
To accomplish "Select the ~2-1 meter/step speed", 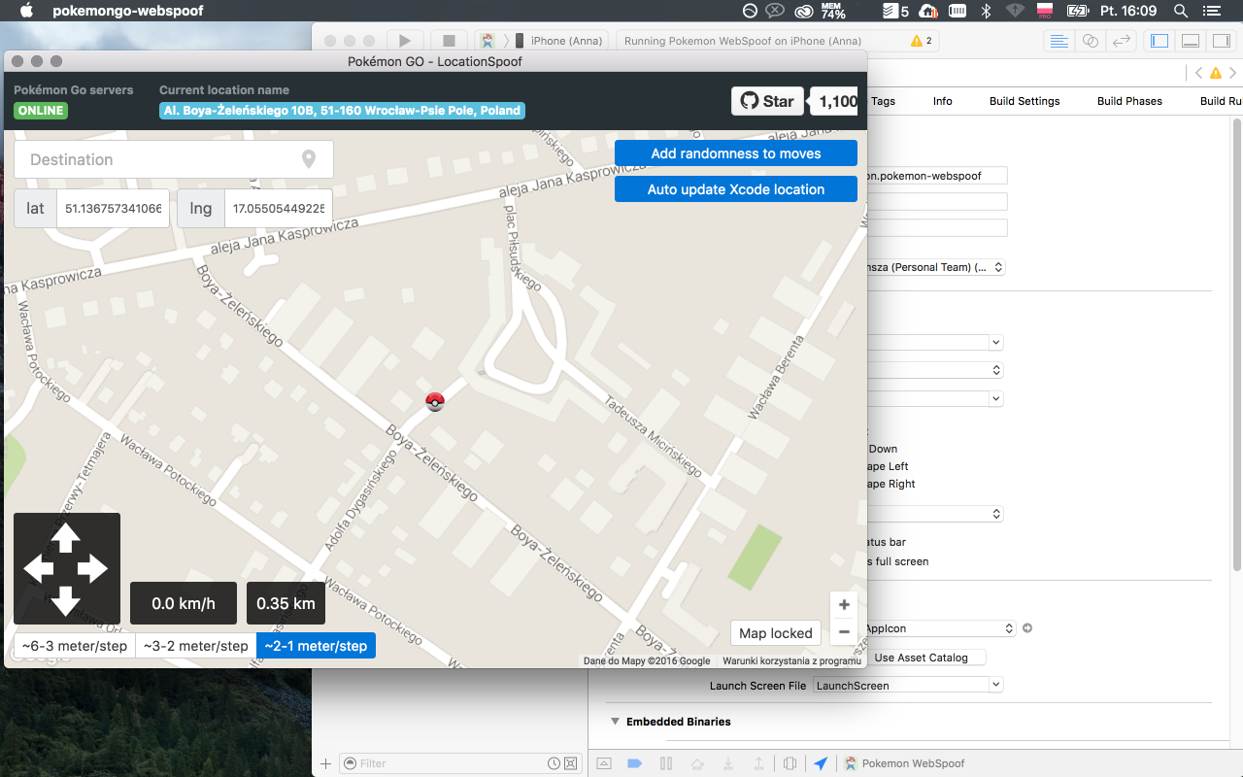I will point(316,646).
